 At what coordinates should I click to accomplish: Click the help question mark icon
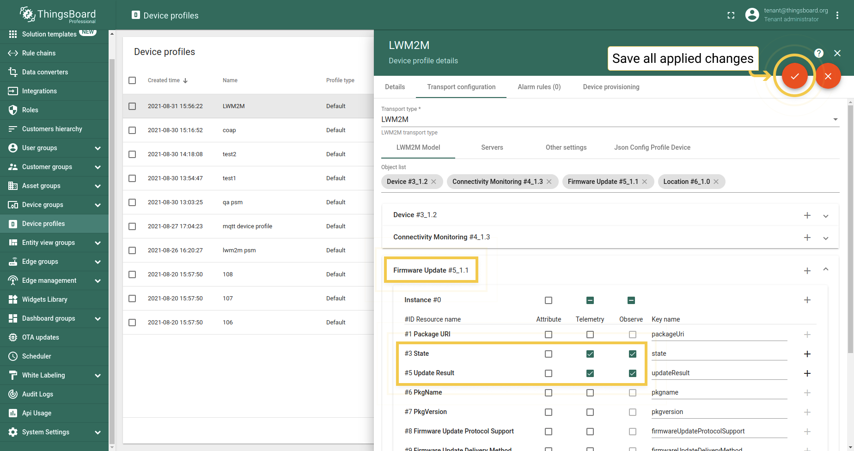818,53
